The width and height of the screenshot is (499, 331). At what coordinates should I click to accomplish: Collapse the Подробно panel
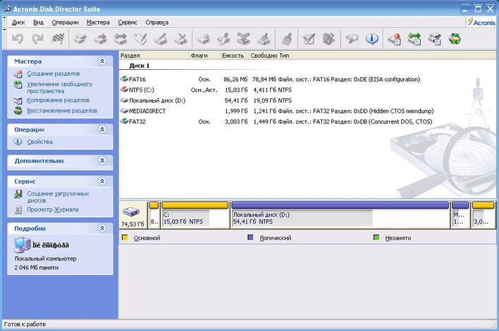click(102, 229)
